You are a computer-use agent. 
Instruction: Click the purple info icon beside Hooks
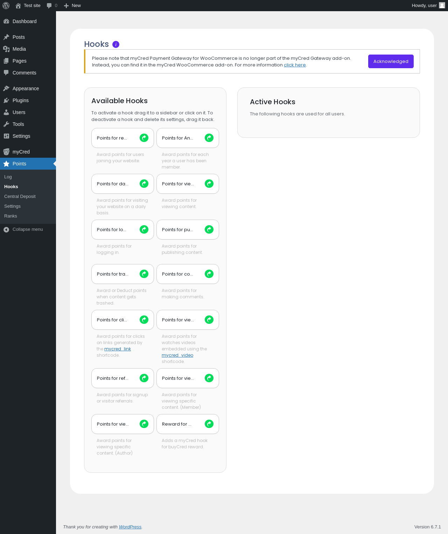116,44
